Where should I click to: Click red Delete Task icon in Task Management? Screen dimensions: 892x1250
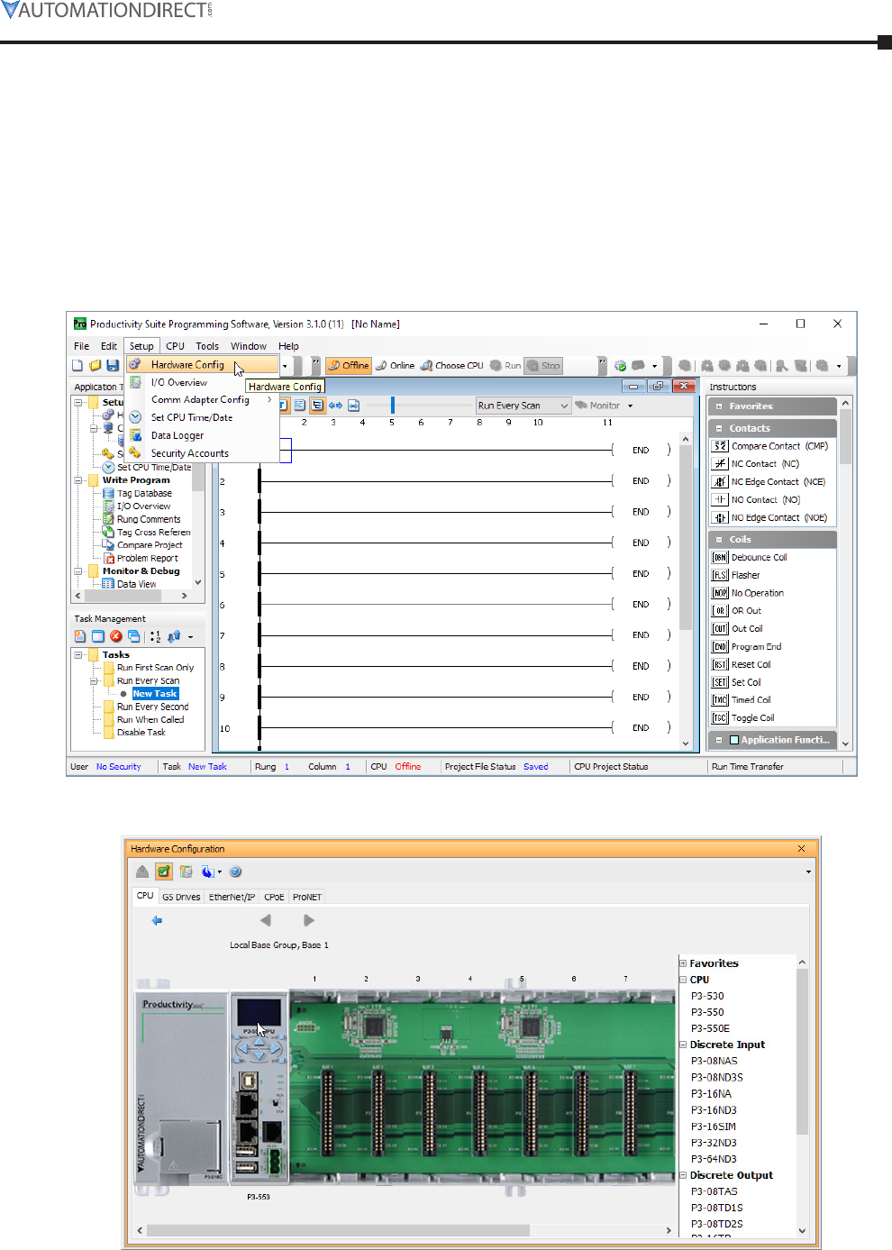click(x=116, y=636)
